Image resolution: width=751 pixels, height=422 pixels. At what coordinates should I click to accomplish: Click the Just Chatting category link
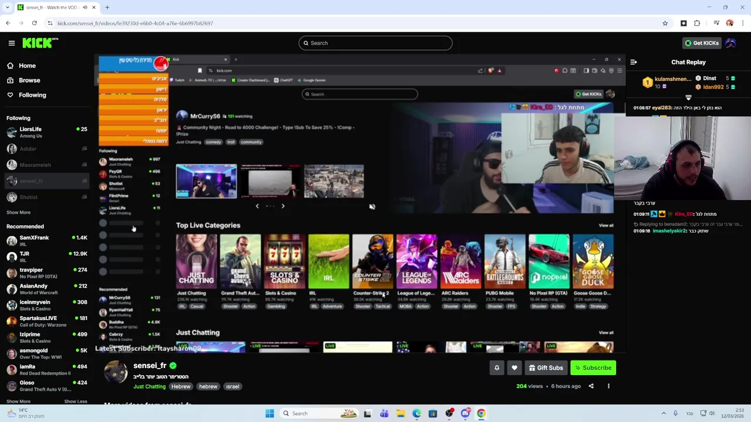click(x=149, y=387)
